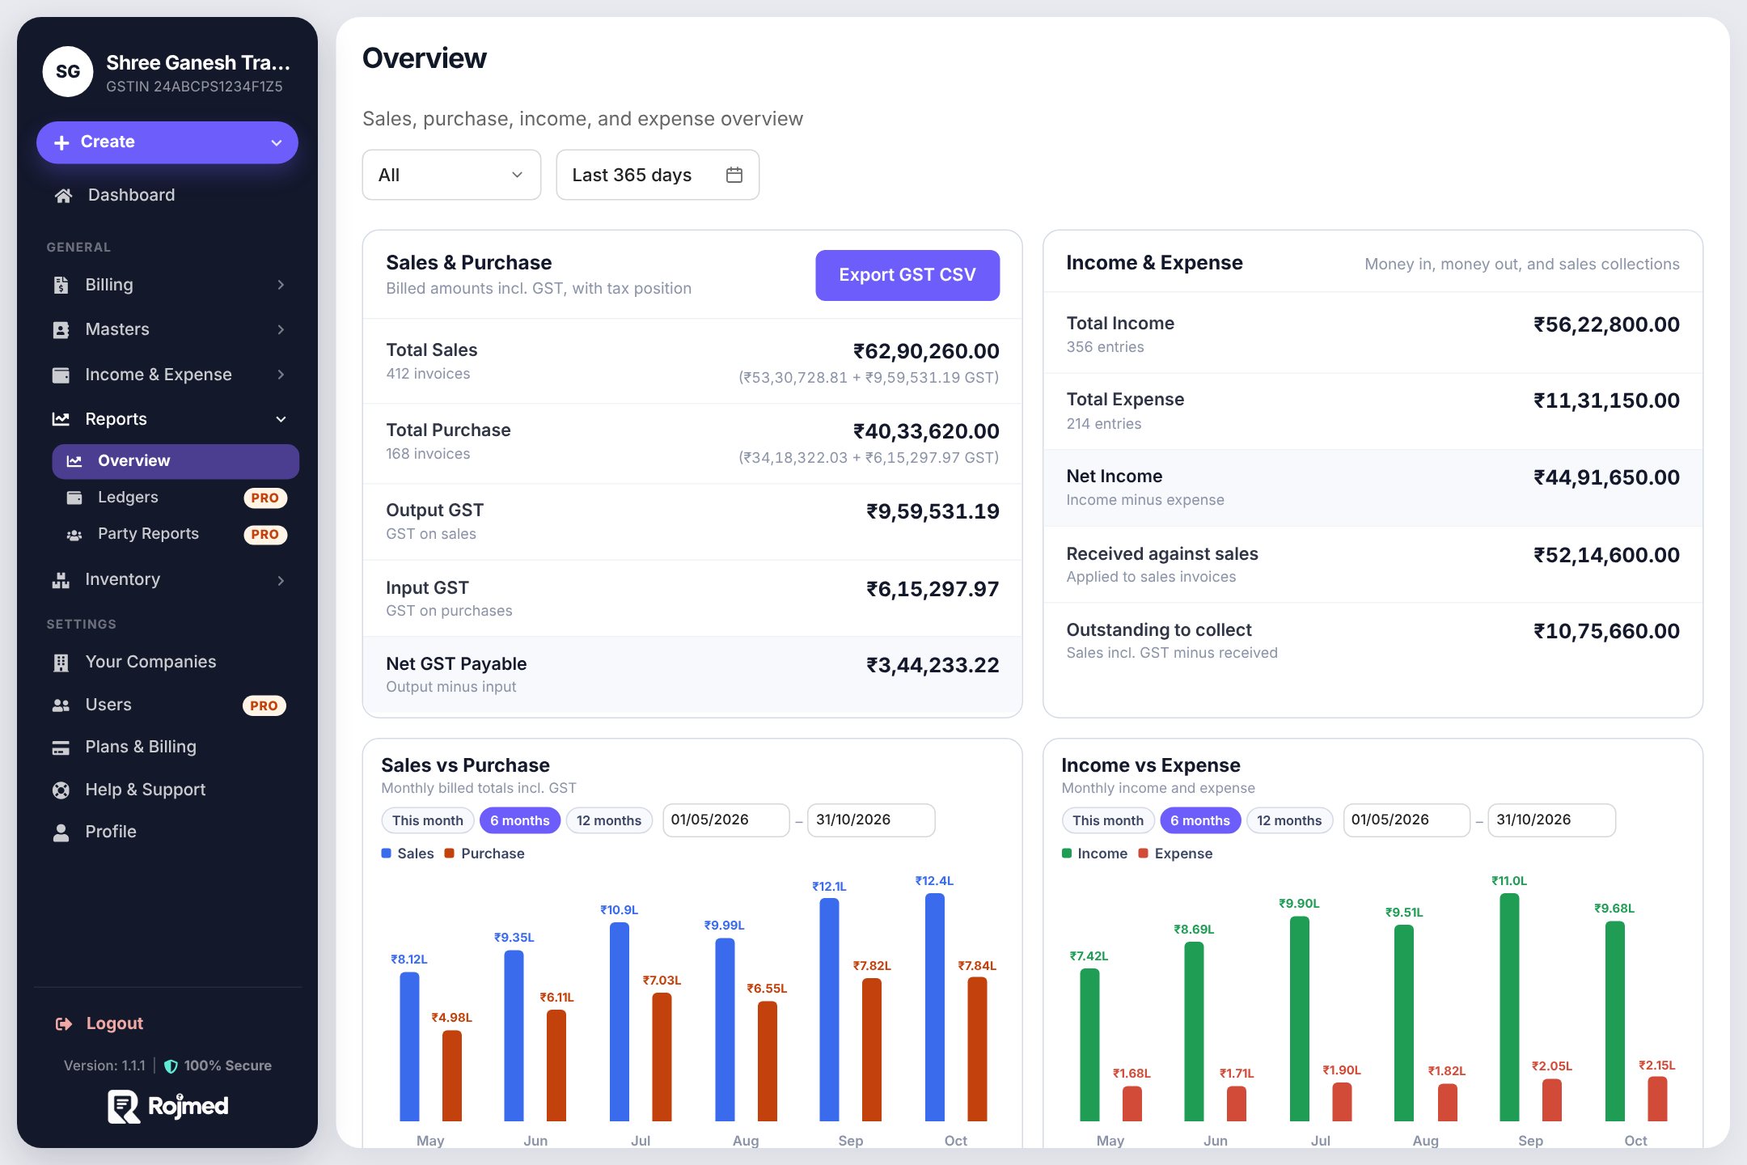Open the Overview report menu item

click(176, 461)
